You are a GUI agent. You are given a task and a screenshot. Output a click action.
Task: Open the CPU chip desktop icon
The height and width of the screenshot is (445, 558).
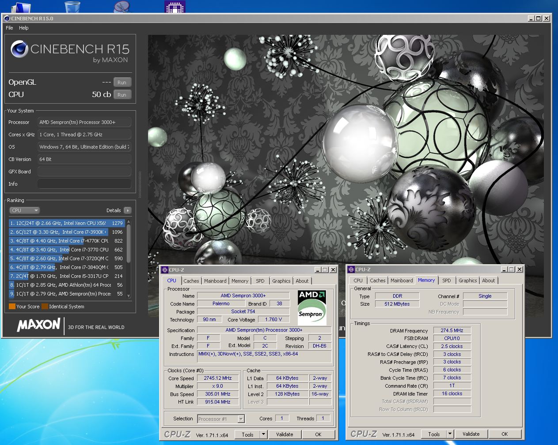175,7
